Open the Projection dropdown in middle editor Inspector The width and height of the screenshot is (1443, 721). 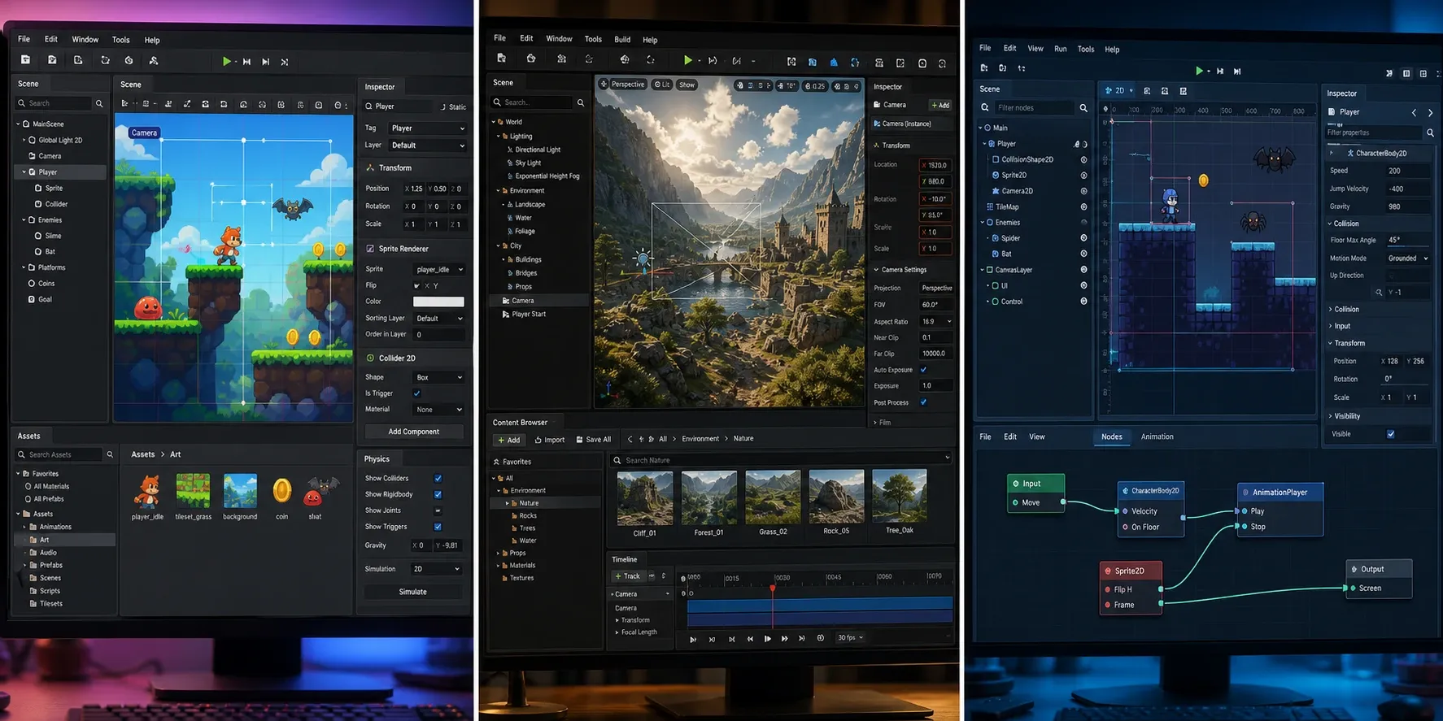pos(936,289)
